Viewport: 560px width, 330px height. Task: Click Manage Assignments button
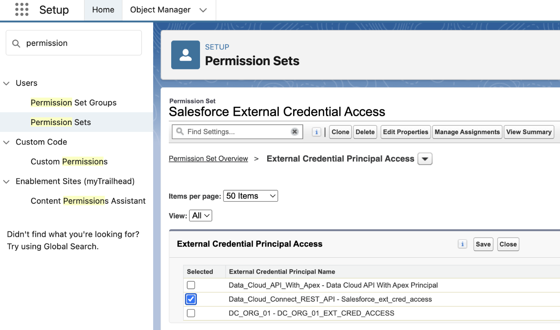coord(467,132)
